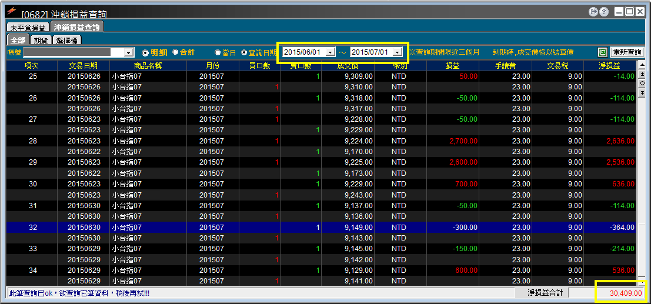
Task: Click the 交易日期 column header
Action: tap(83, 66)
